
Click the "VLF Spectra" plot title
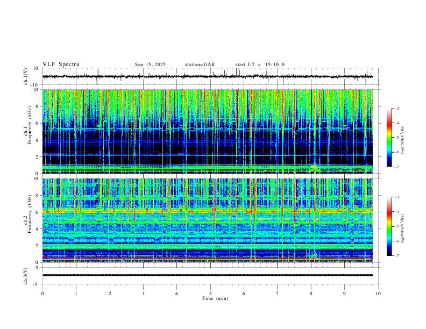(61, 65)
